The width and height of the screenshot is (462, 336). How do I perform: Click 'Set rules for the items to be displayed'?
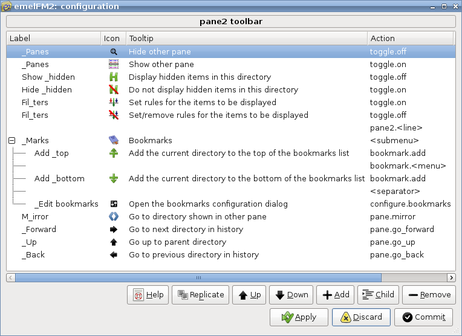click(203, 103)
